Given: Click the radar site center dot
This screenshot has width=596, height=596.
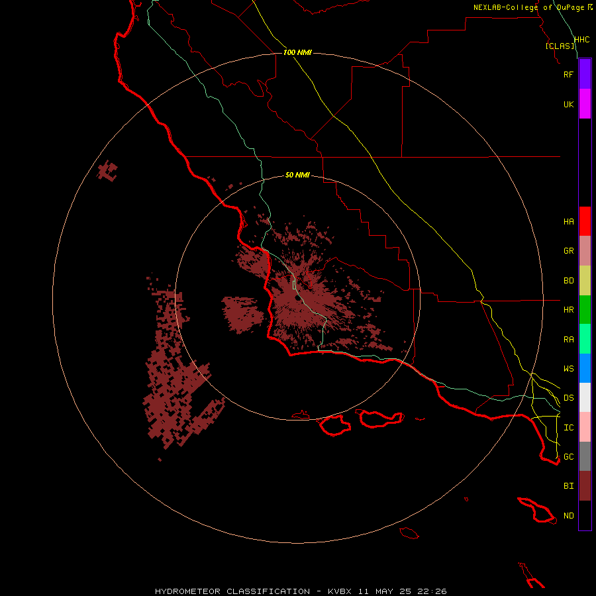Looking at the screenshot, I should pyautogui.click(x=298, y=298).
